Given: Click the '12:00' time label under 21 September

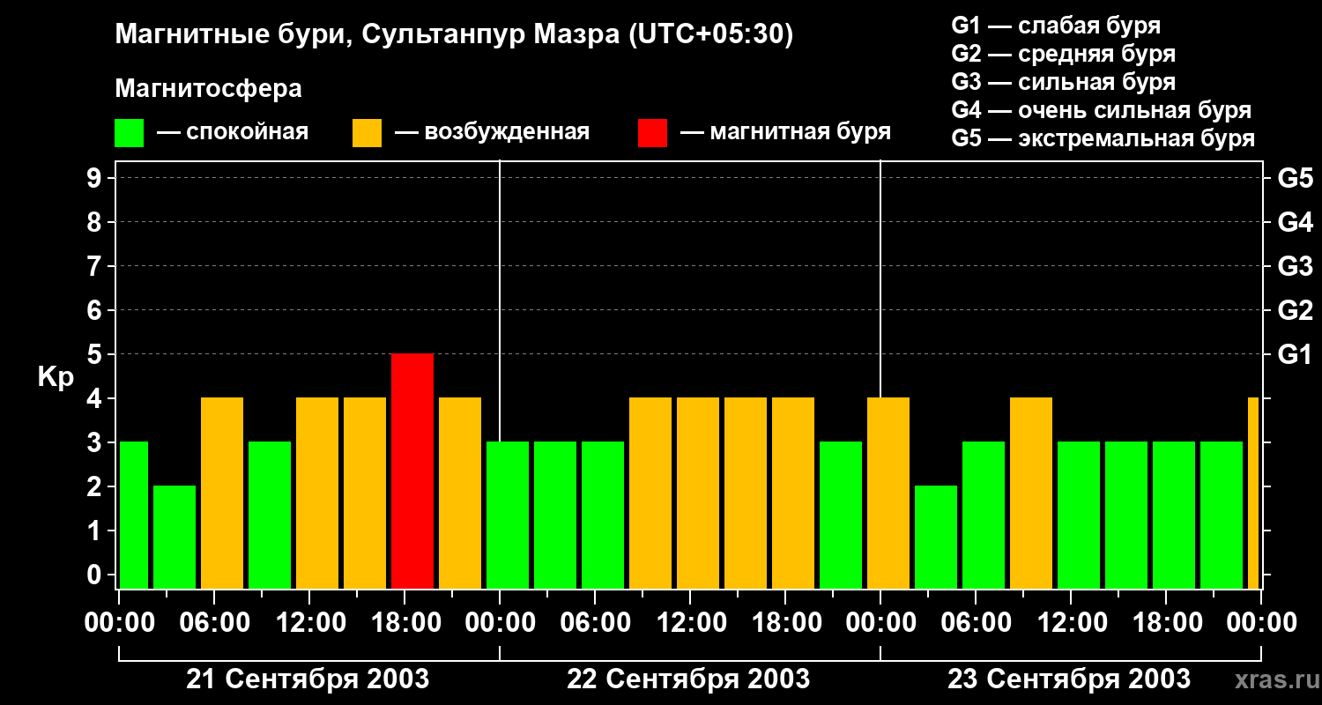Looking at the screenshot, I should point(309,622).
